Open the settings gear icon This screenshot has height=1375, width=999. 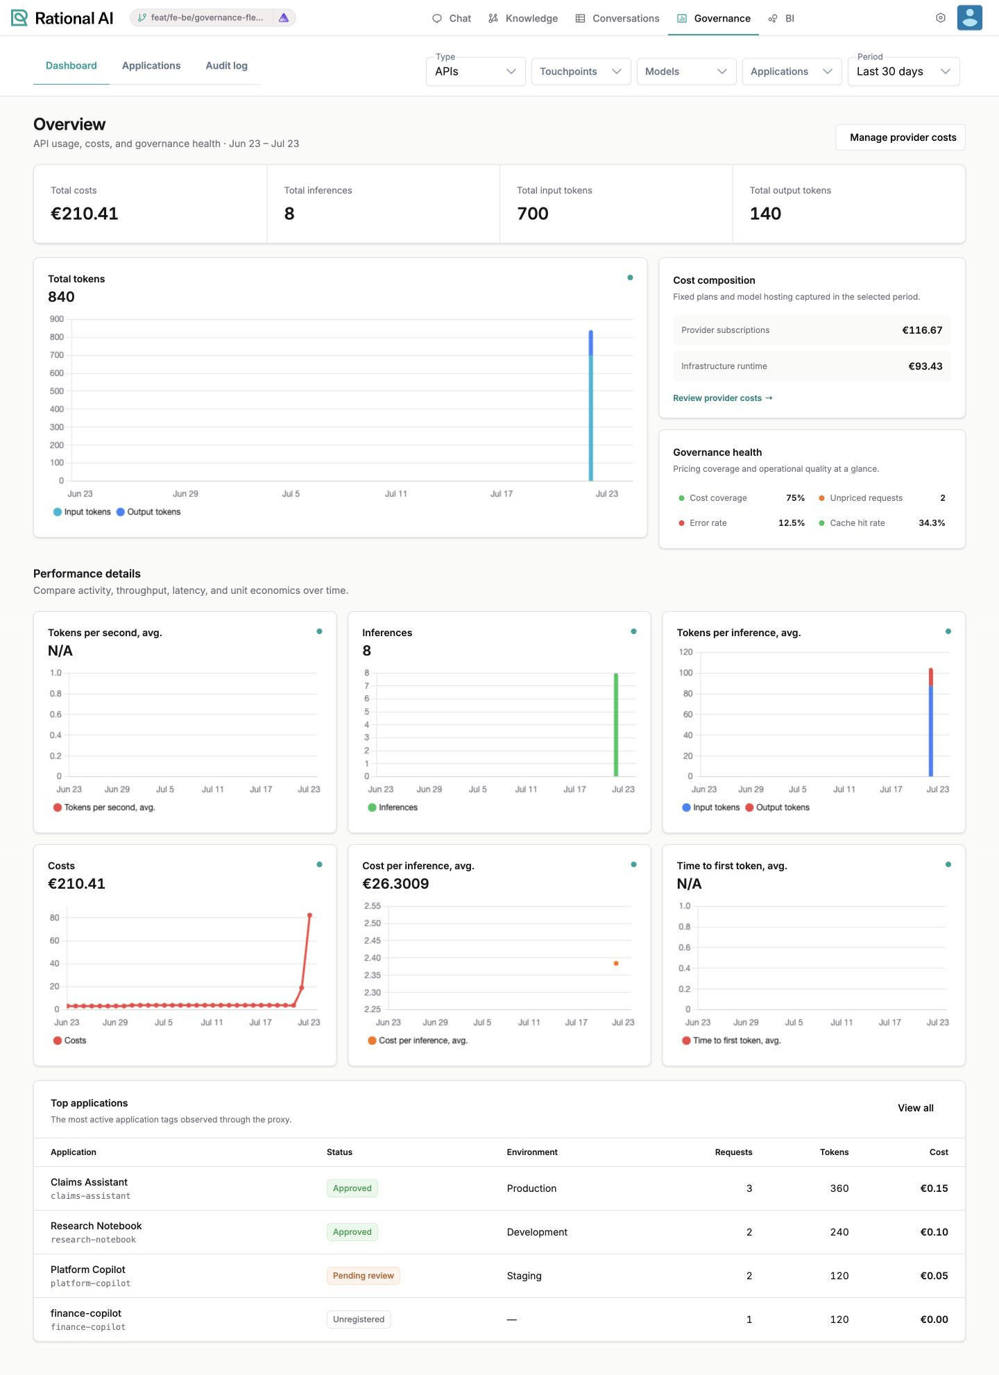coord(941,18)
